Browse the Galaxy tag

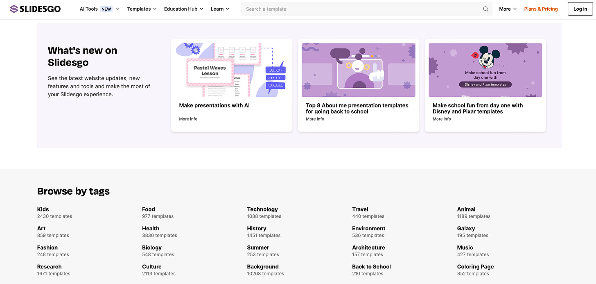tap(466, 228)
